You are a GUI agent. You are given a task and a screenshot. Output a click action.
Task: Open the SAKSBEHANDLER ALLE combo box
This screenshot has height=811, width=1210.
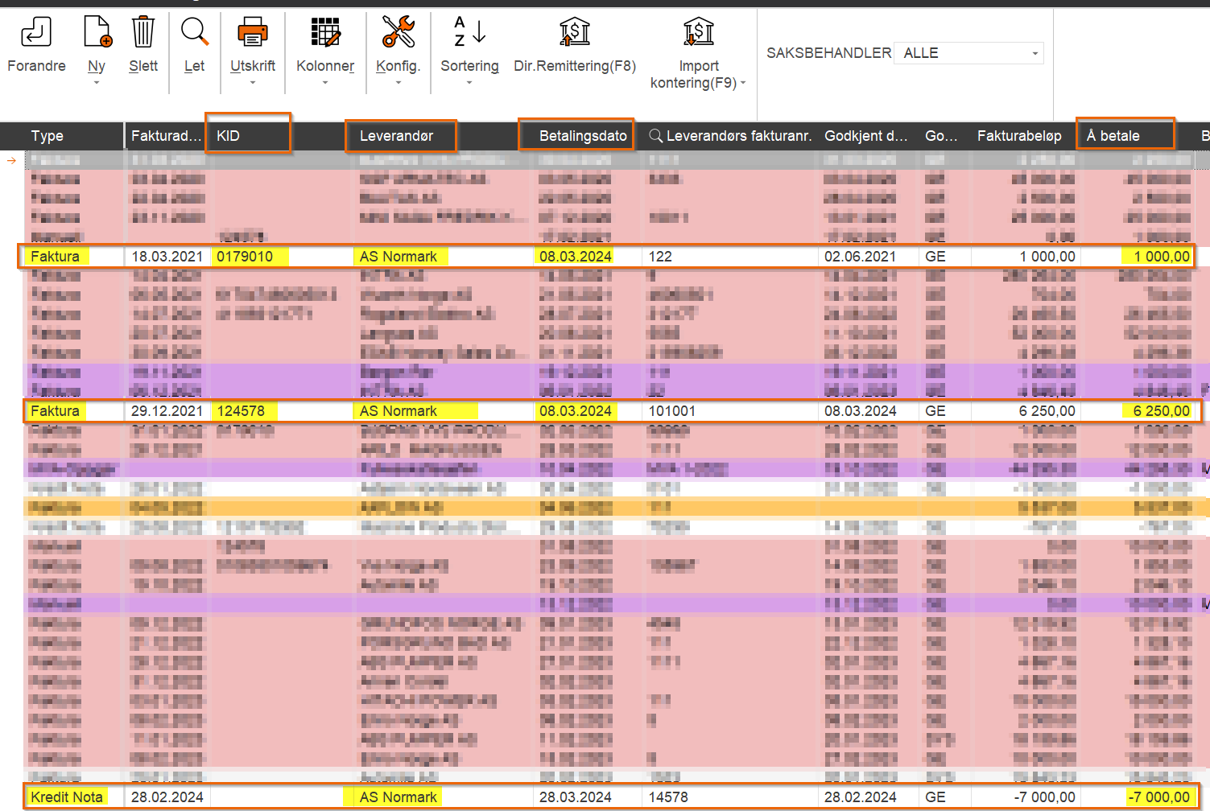tap(969, 53)
